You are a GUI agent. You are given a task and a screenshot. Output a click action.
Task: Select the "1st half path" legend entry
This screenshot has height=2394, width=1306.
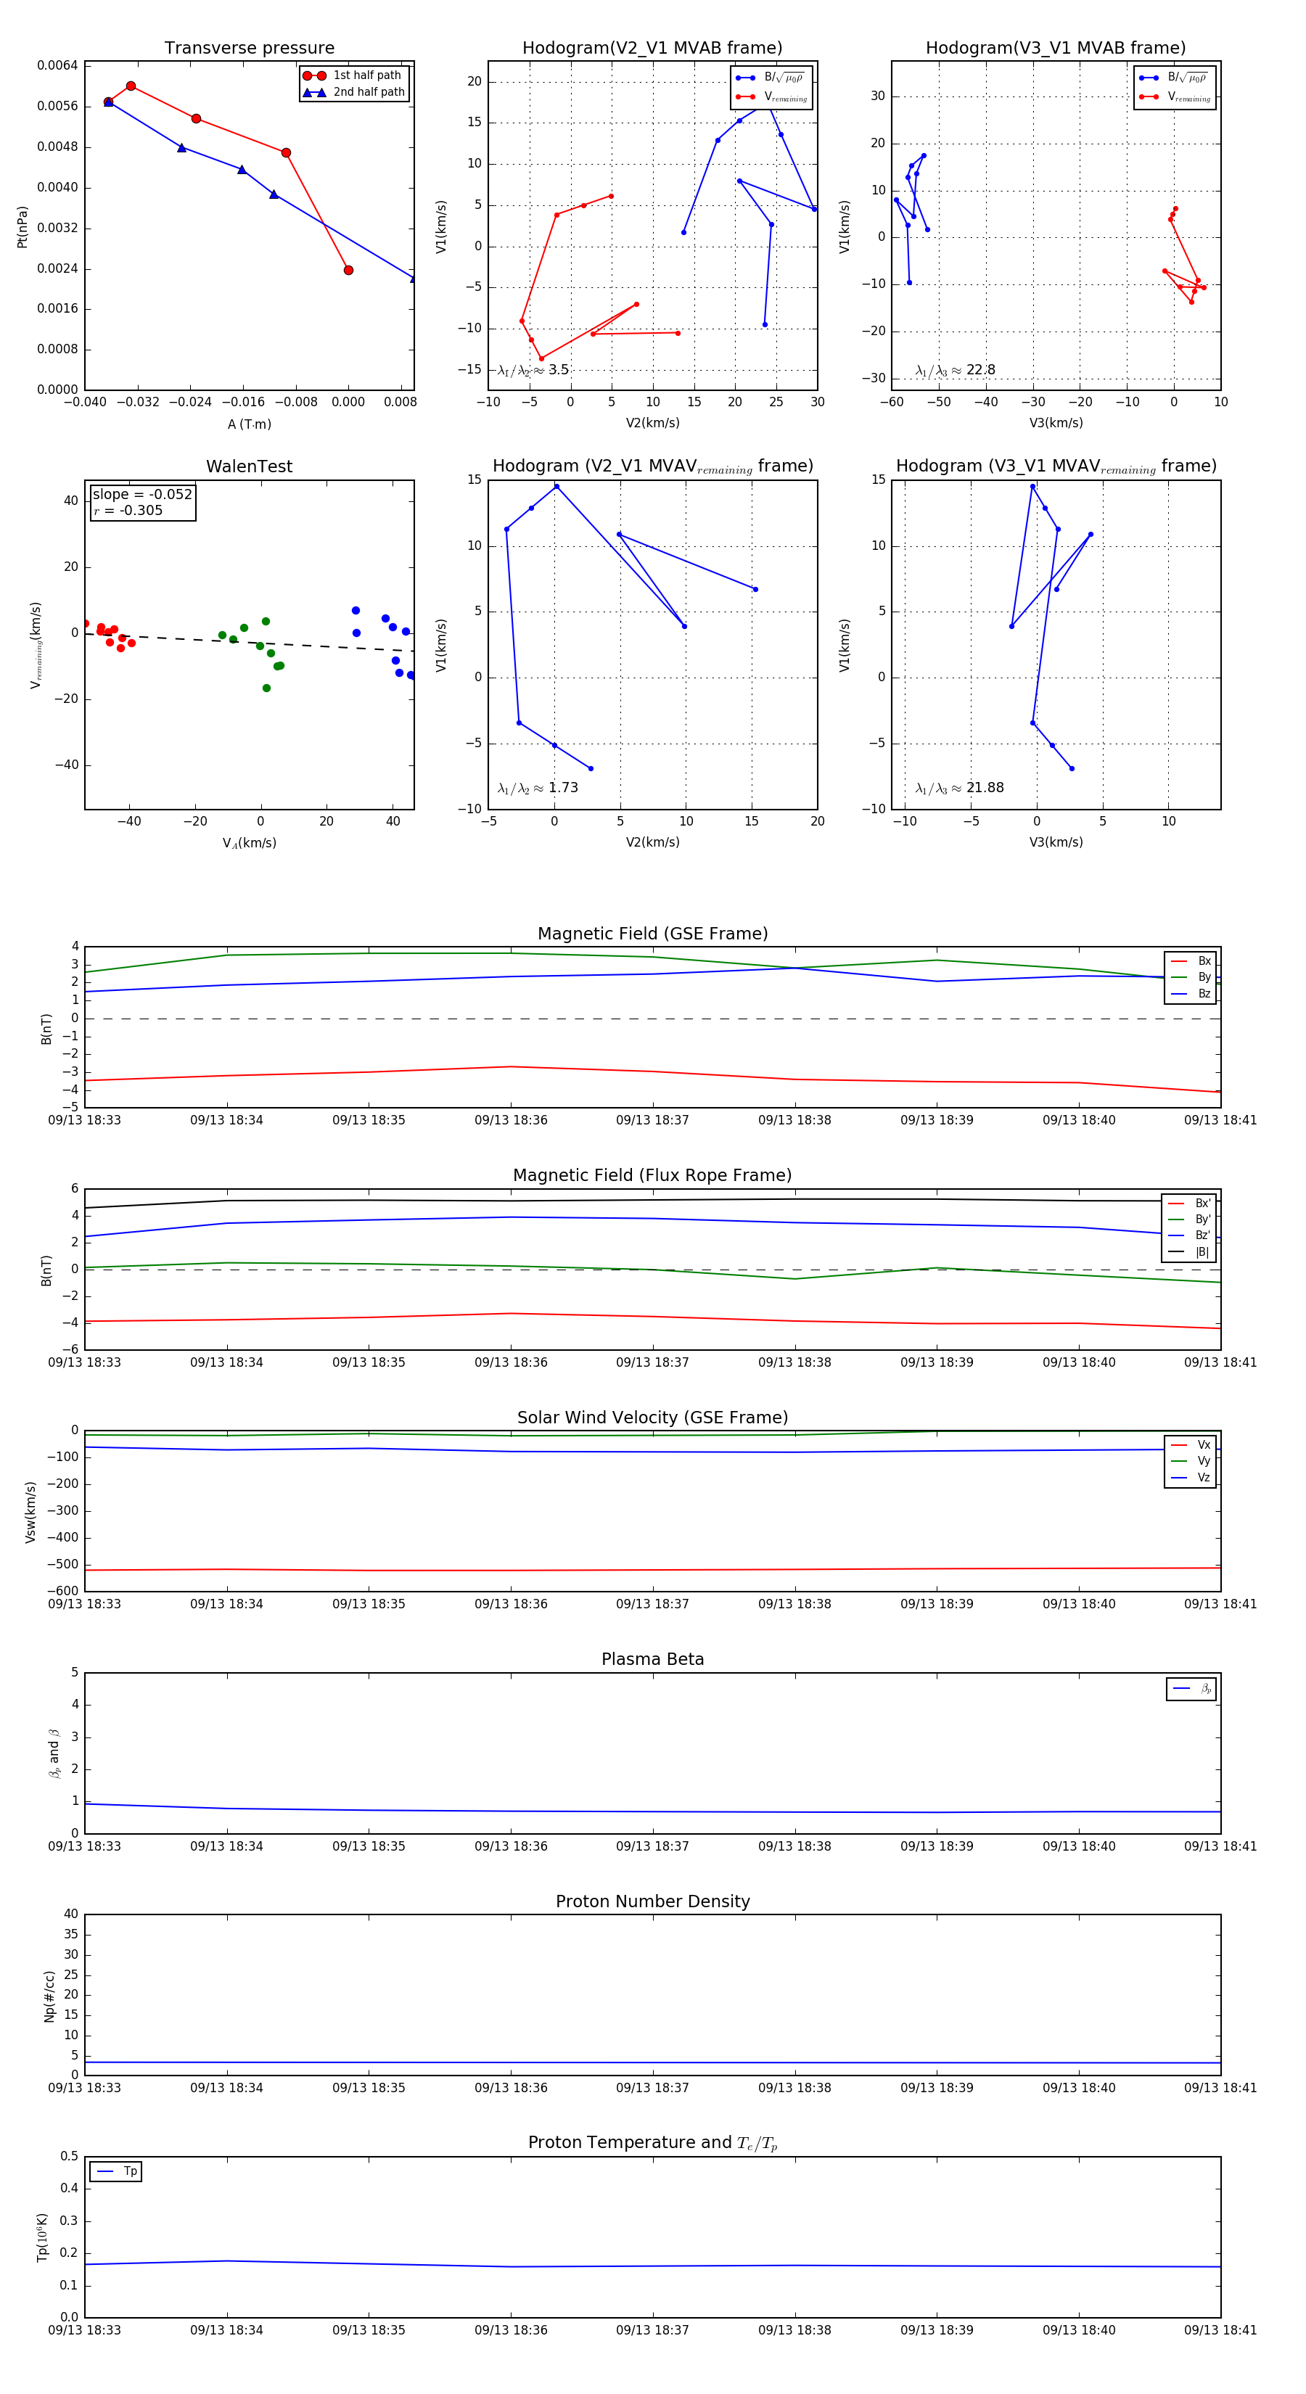point(353,75)
